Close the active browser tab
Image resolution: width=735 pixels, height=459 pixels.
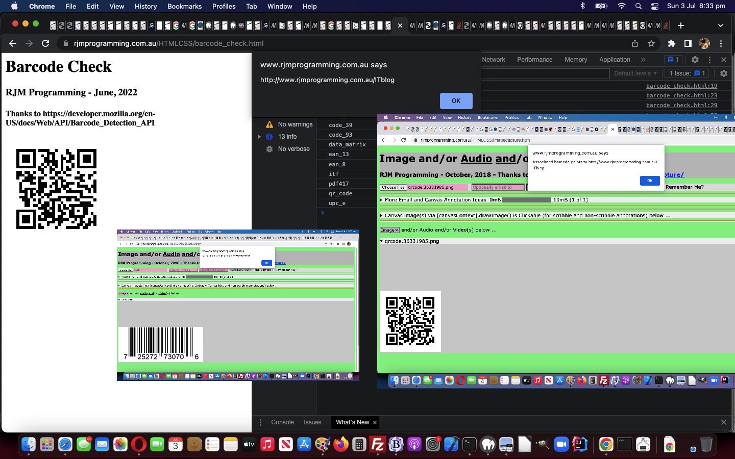[400, 25]
